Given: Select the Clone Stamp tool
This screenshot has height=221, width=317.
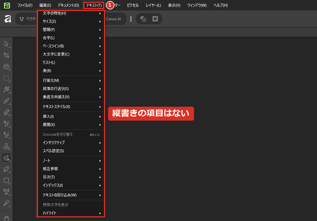Looking at the screenshot, I should (x=6, y=146).
